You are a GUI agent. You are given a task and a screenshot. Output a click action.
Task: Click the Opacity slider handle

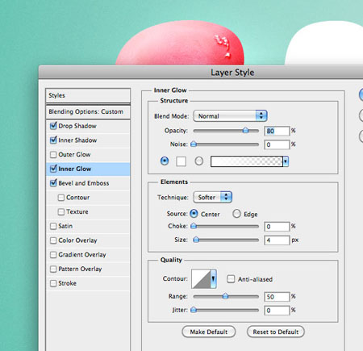245,131
